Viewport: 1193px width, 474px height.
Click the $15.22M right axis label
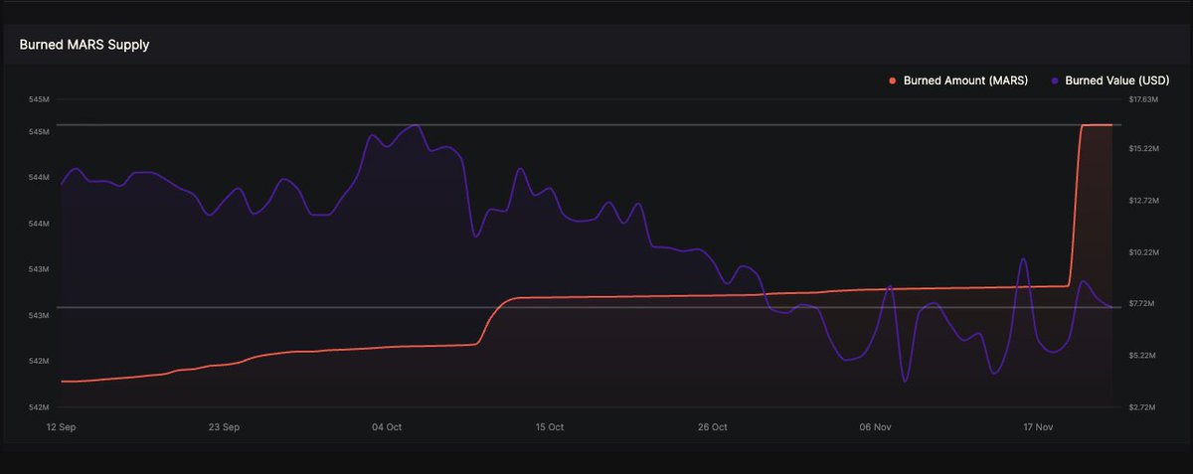click(1143, 149)
